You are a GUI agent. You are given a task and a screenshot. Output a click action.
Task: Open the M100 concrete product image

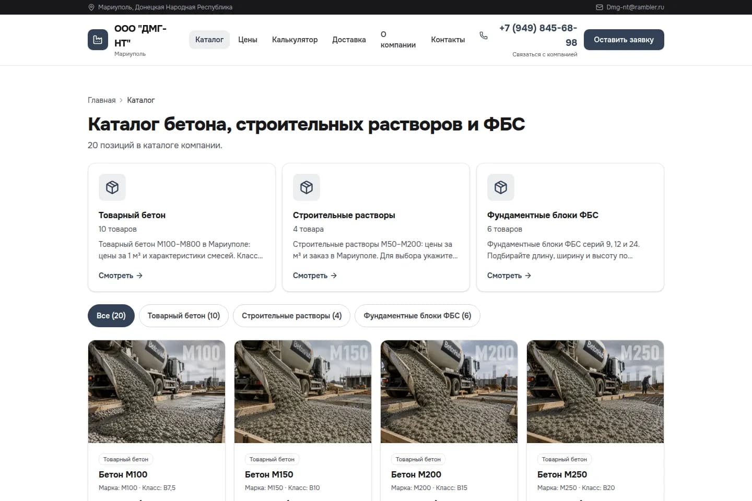(157, 391)
